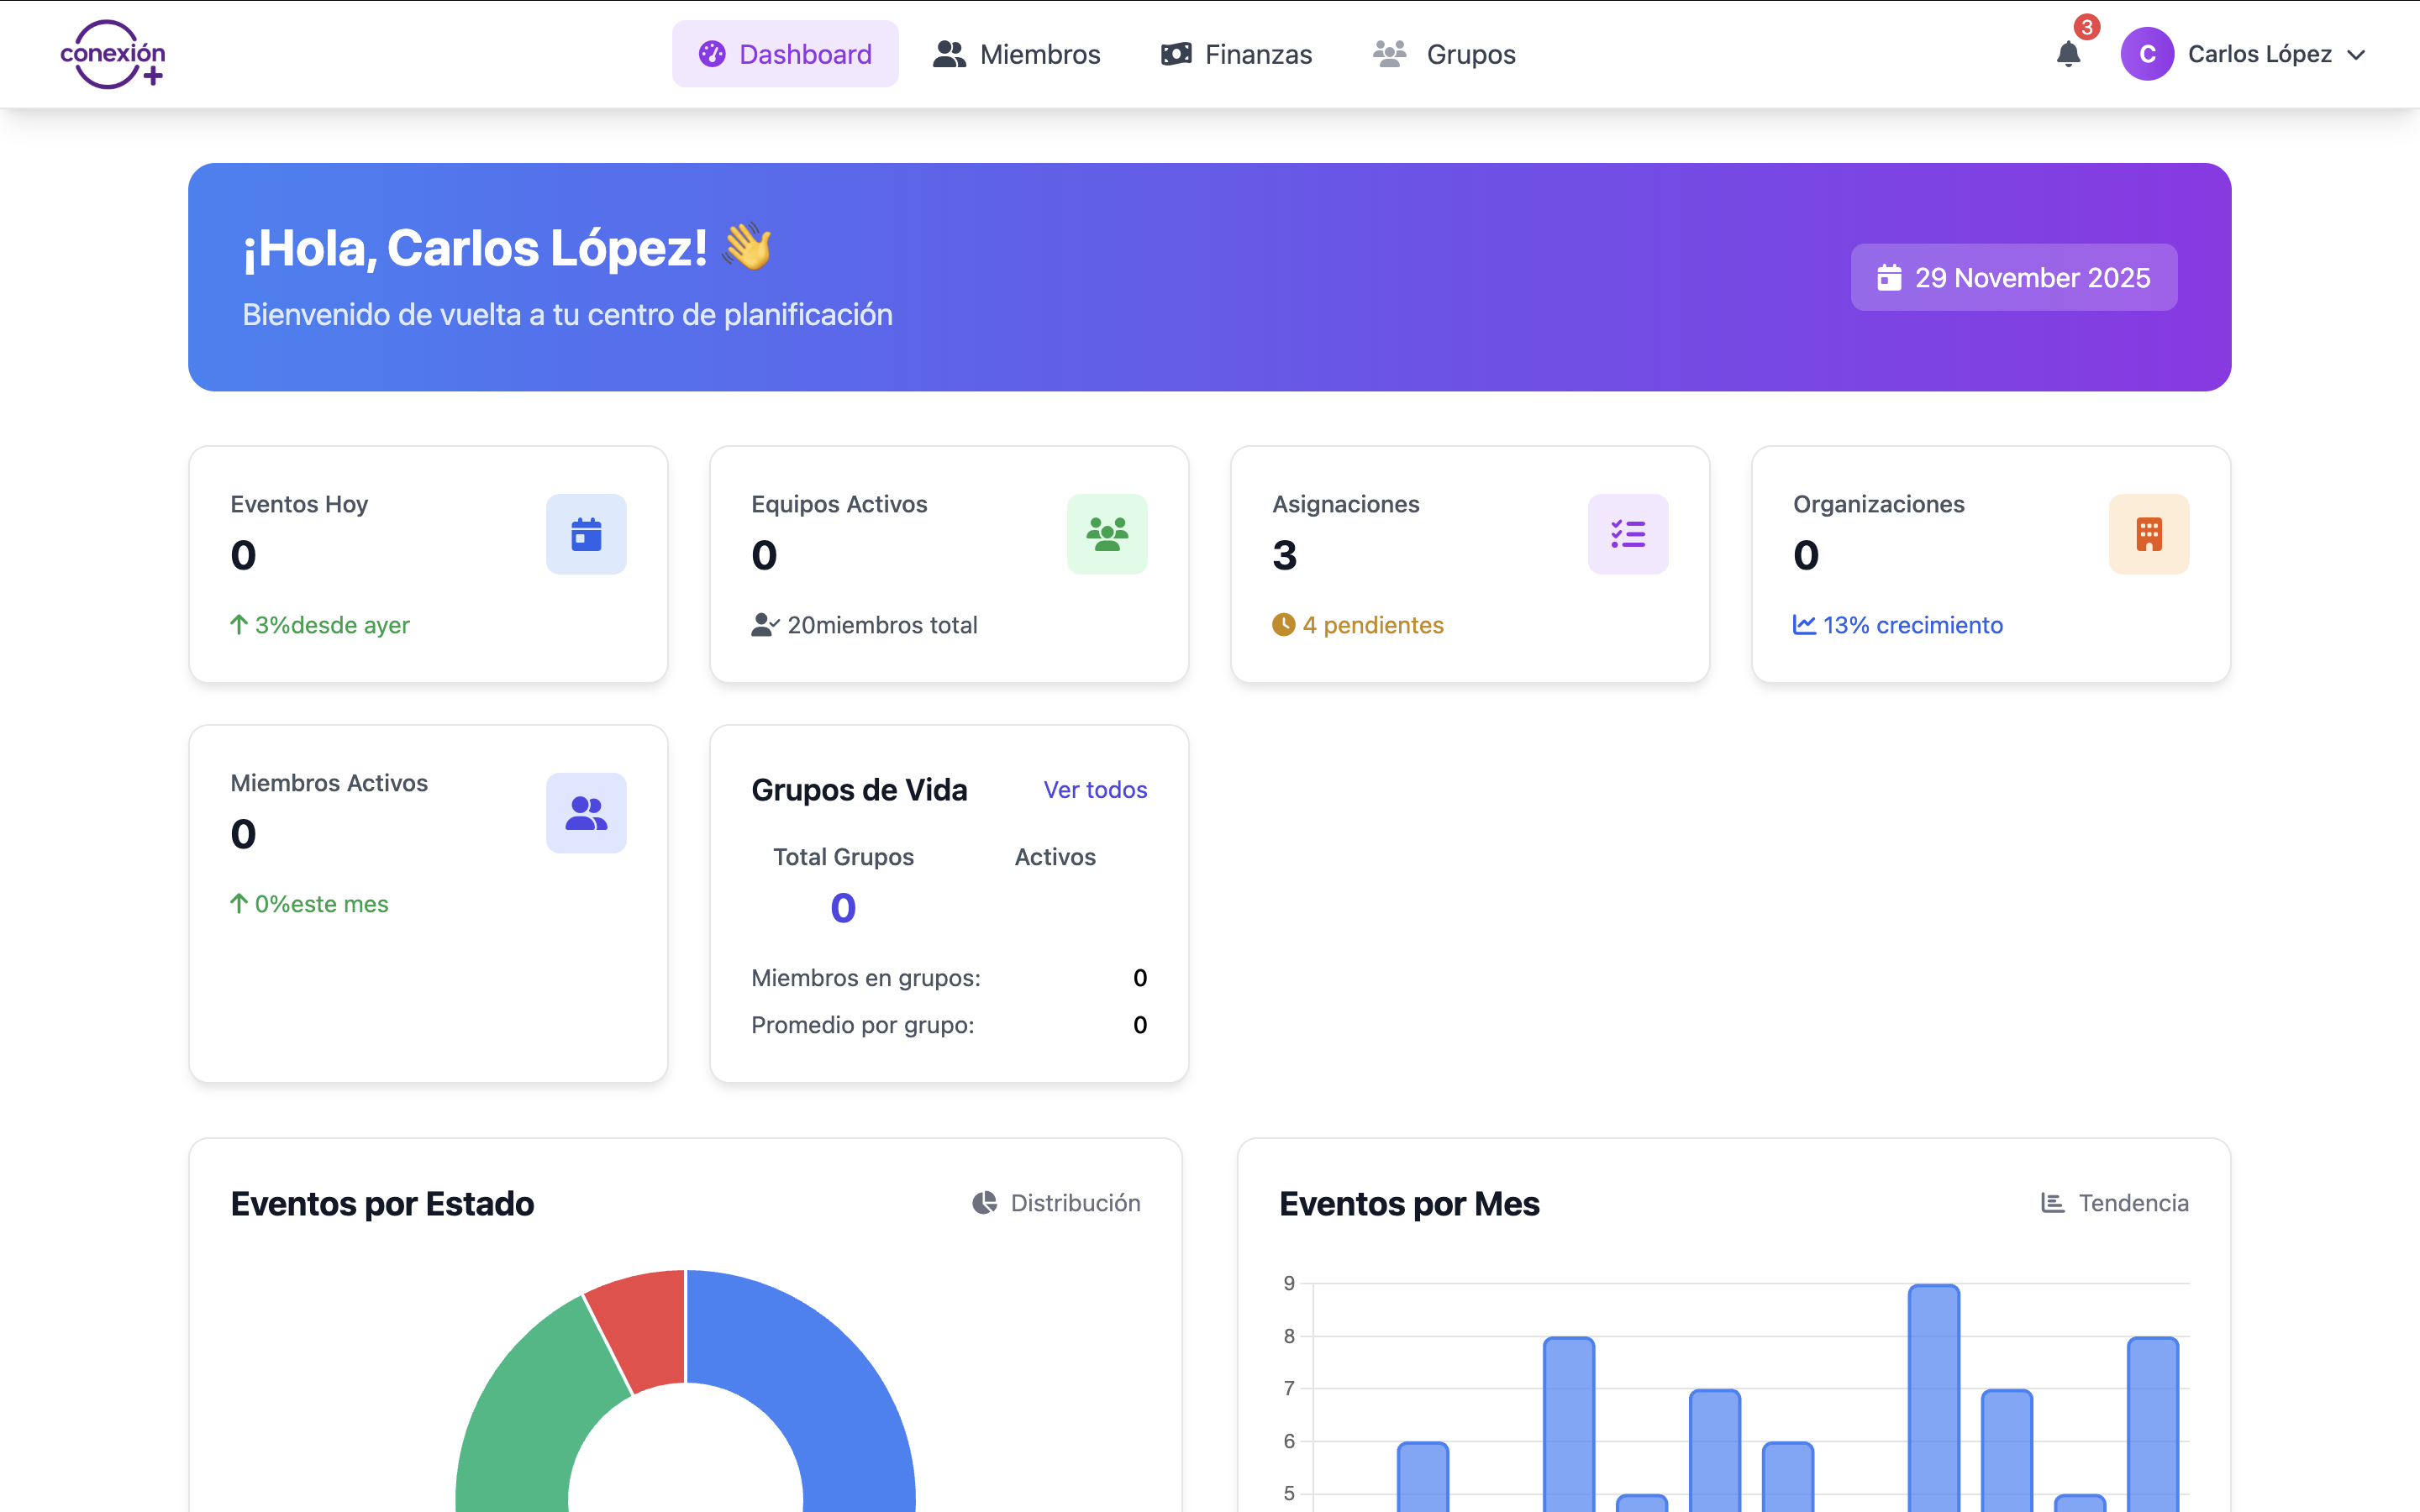Viewport: 2420px width, 1512px height.
Task: Expand the Carlos López user menu chevron
Action: 2357,55
